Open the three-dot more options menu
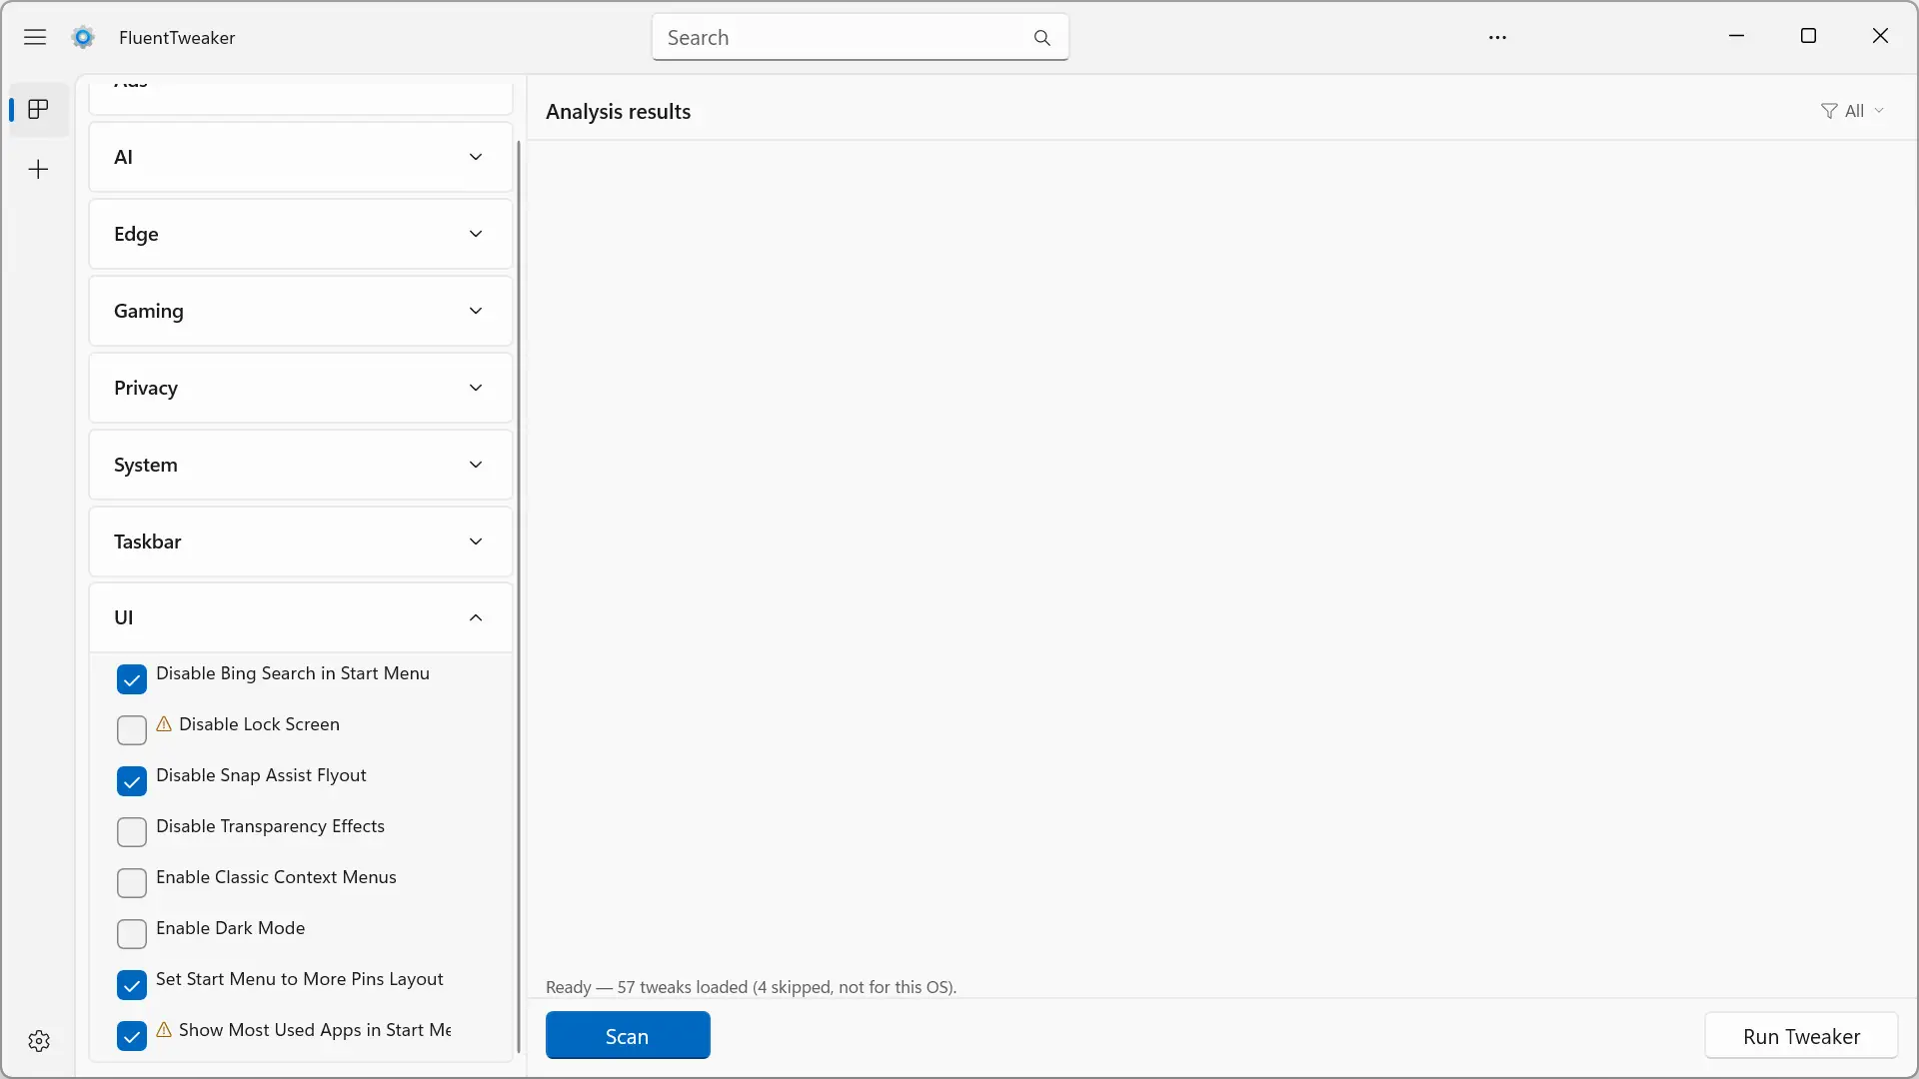 click(1497, 37)
